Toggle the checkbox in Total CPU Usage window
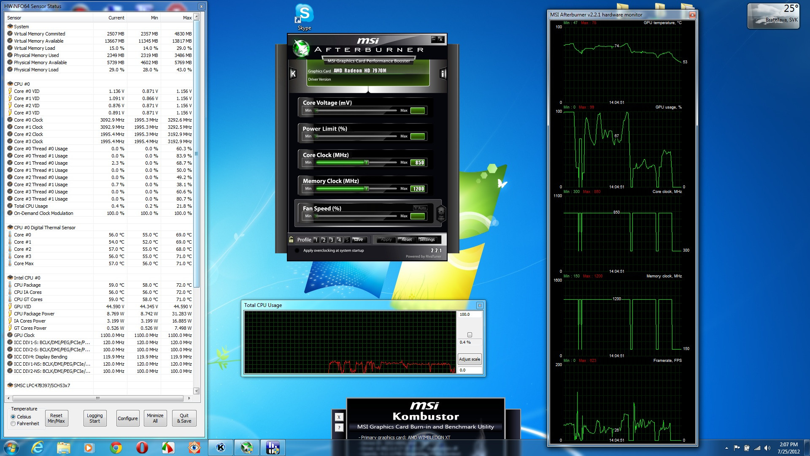This screenshot has width=810, height=456. [470, 335]
